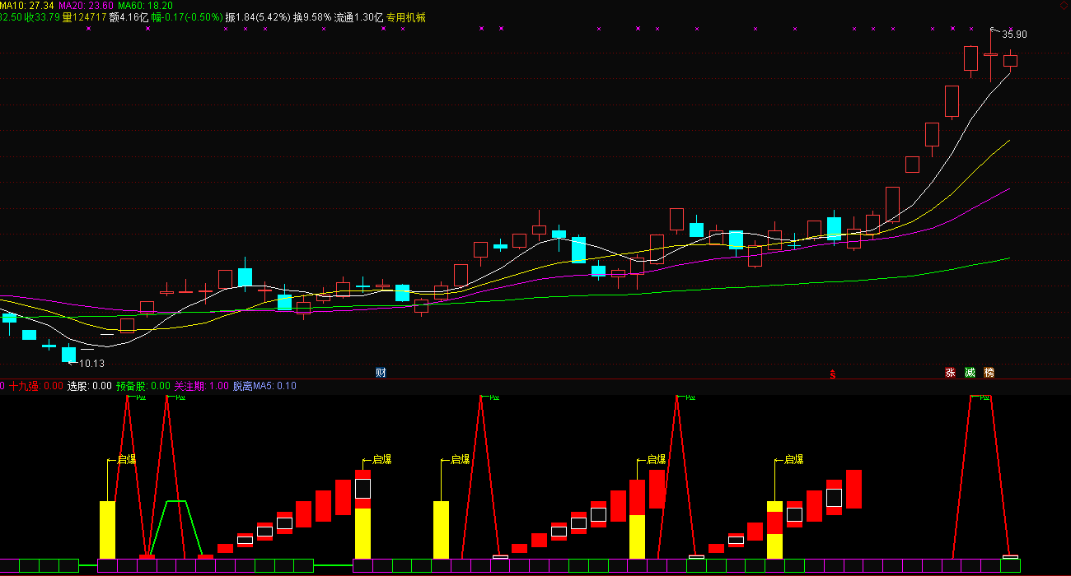
Task: Click the 流通1.30亿 float shares value
Action: [358, 17]
